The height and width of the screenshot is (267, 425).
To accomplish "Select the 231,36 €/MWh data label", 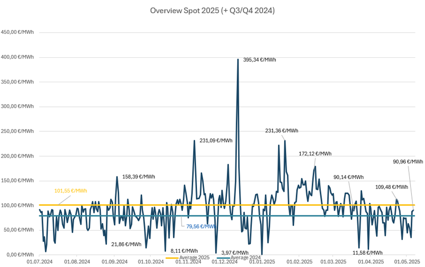I will coord(281,130).
